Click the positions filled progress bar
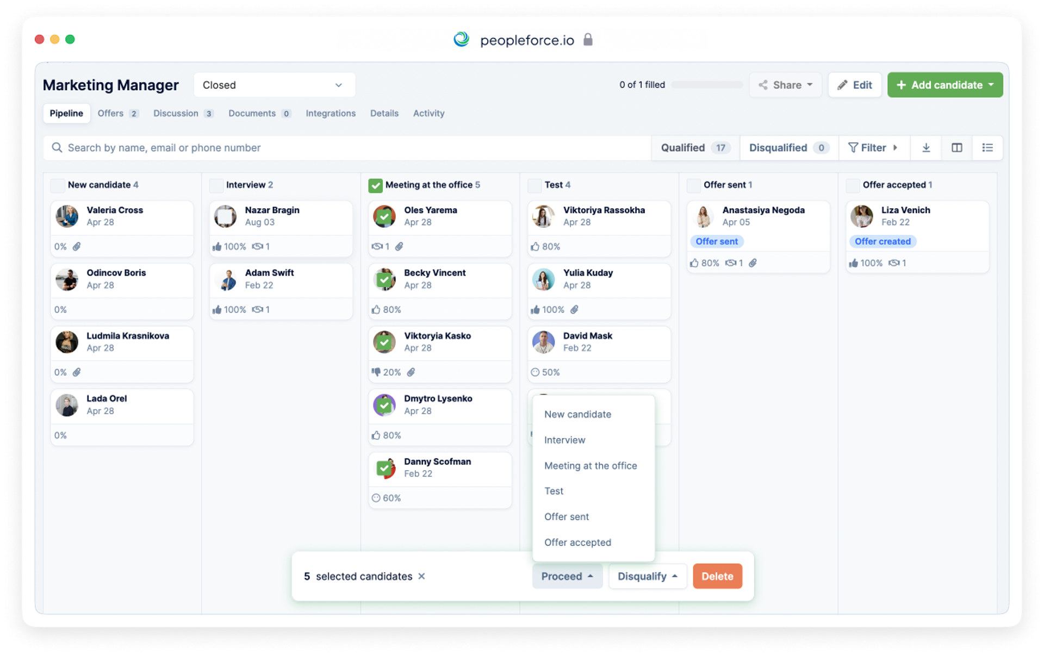 pyautogui.click(x=707, y=85)
